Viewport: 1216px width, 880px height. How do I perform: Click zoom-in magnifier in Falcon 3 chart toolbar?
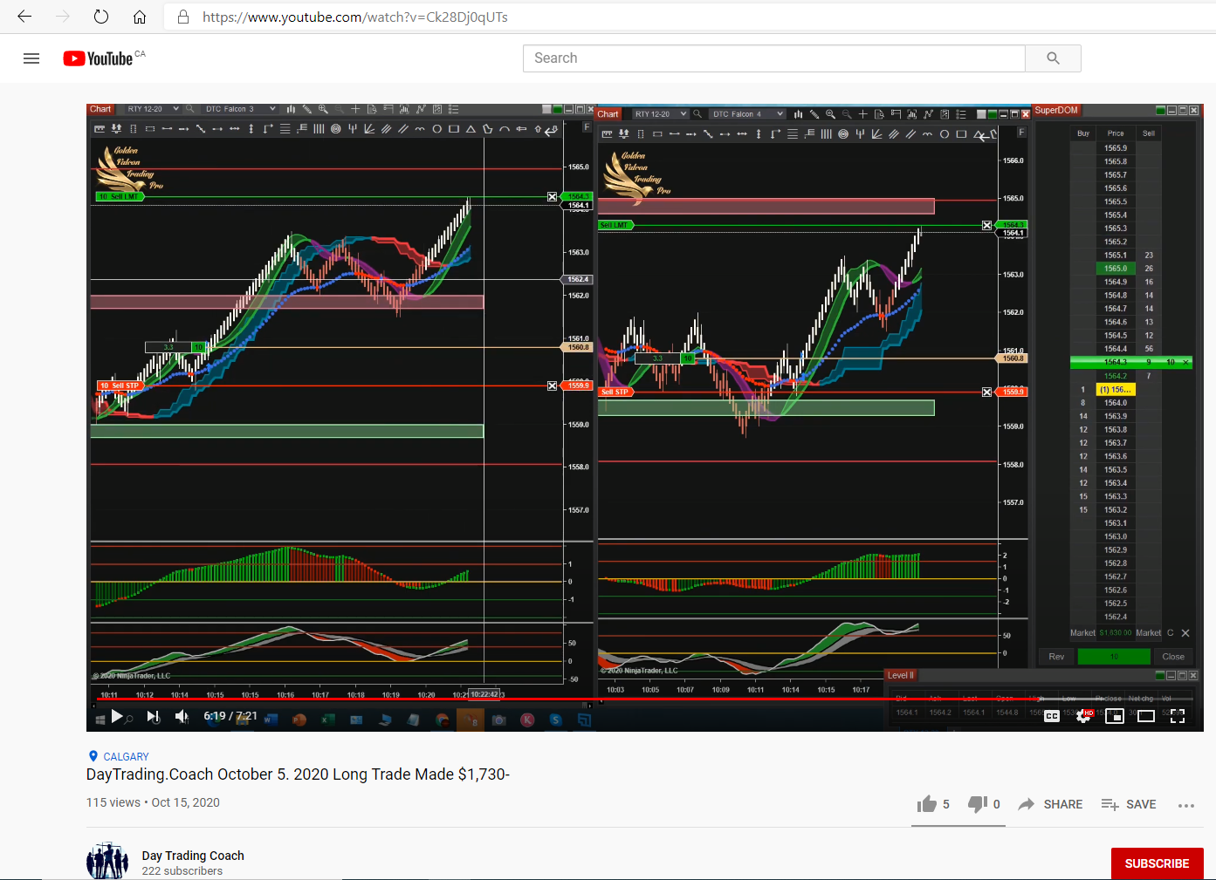coord(323,109)
